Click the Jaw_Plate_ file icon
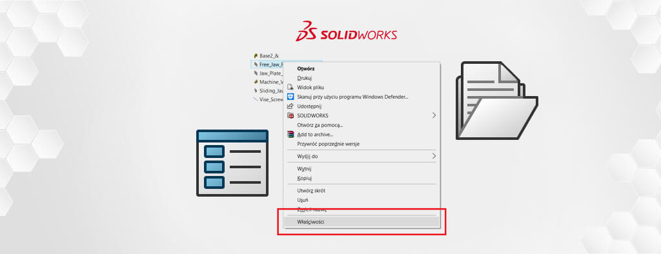This screenshot has height=254, width=661. [256, 73]
